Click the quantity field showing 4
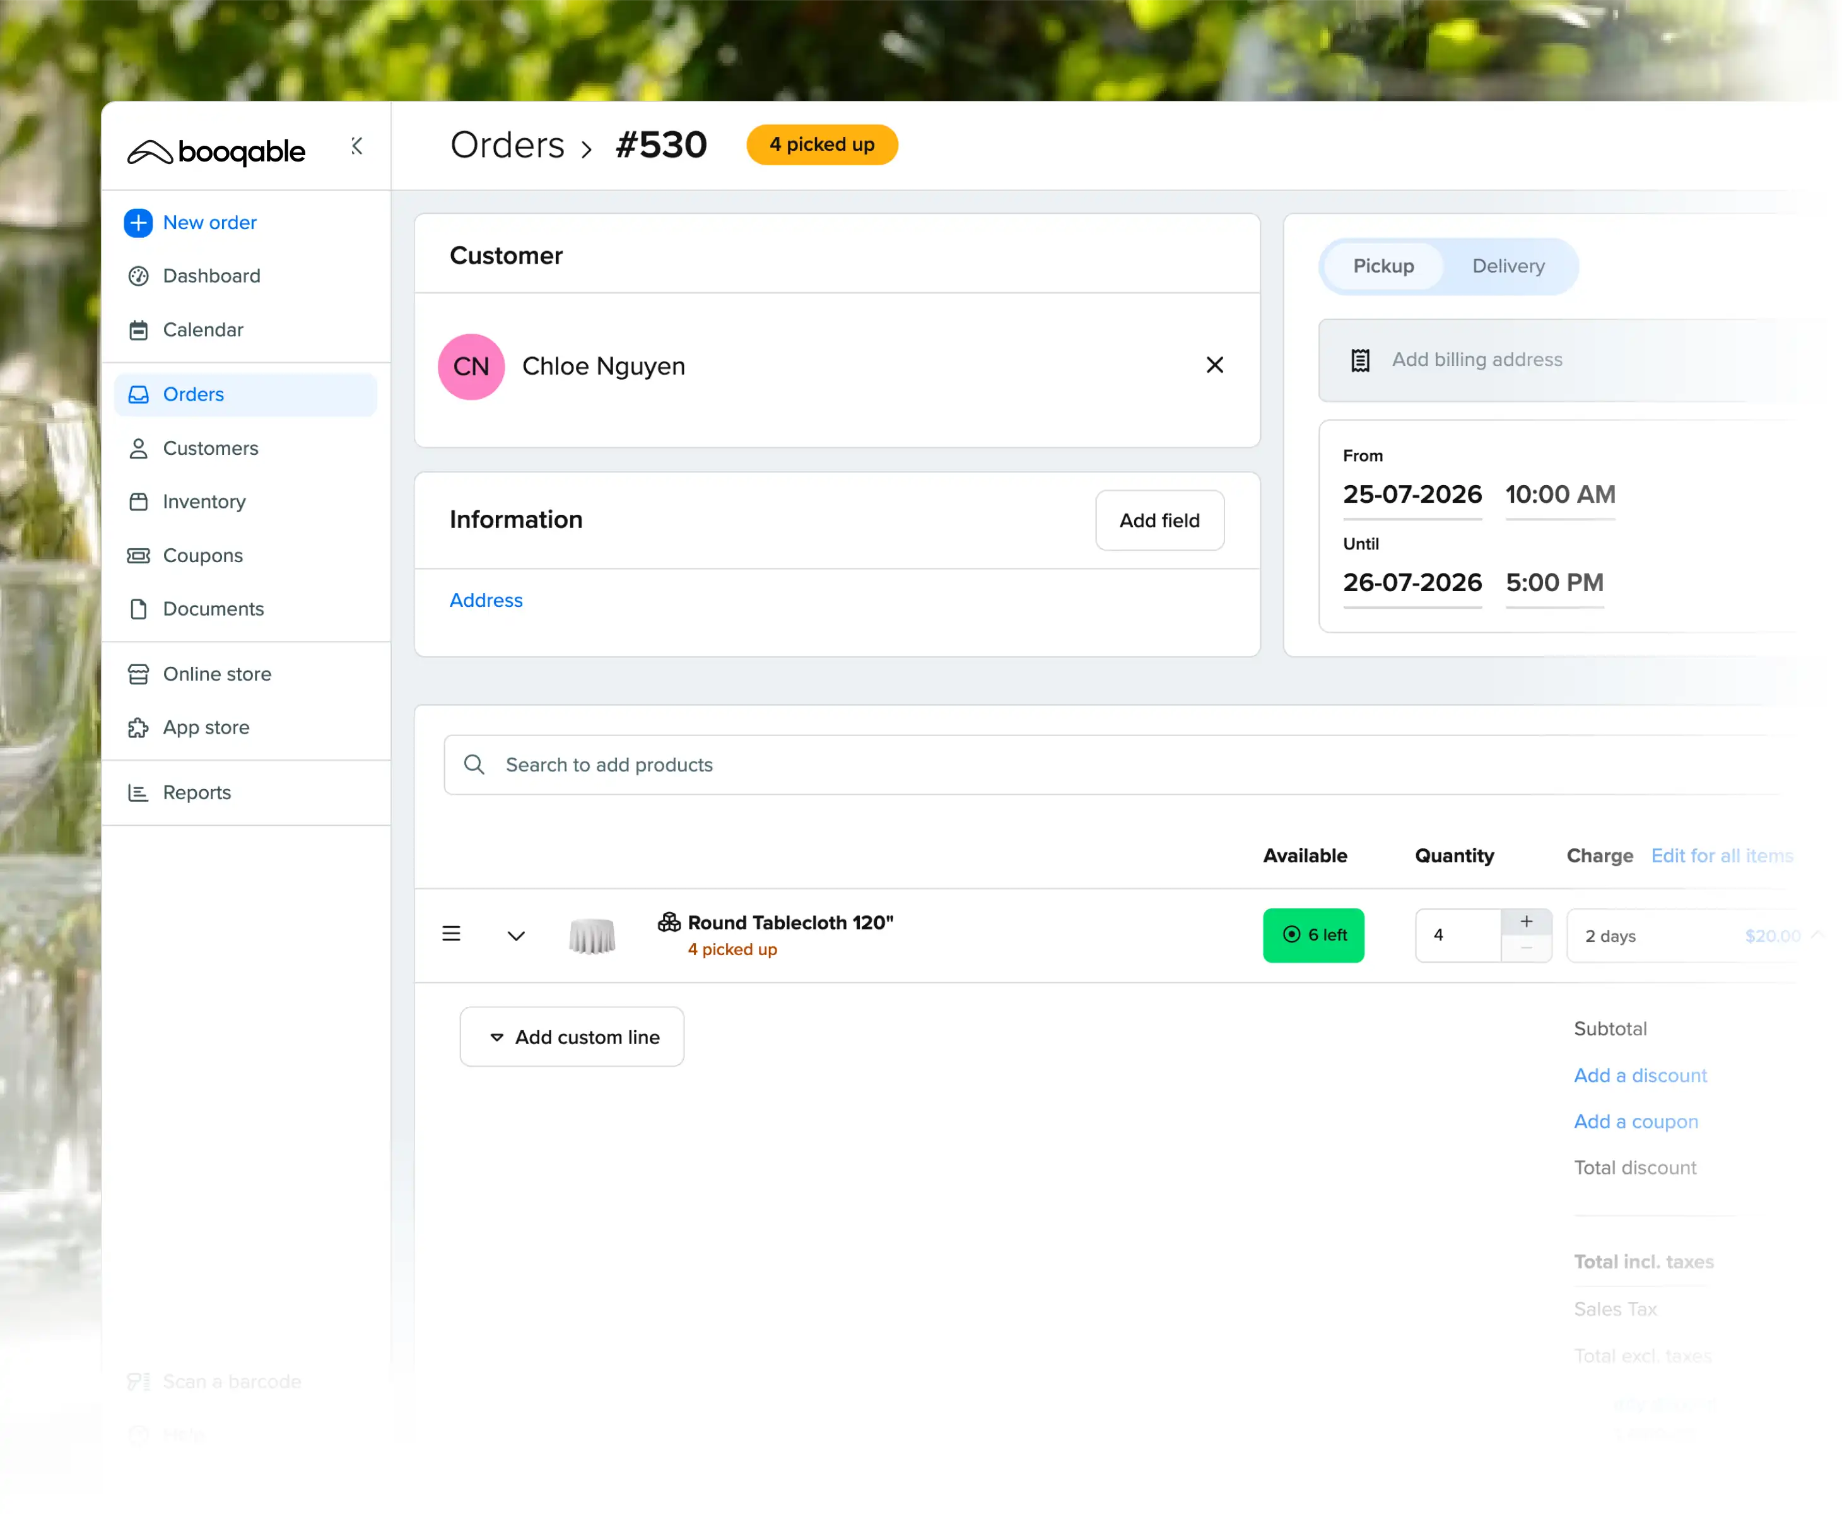Image resolution: width=1842 pixels, height=1514 pixels. [x=1457, y=936]
